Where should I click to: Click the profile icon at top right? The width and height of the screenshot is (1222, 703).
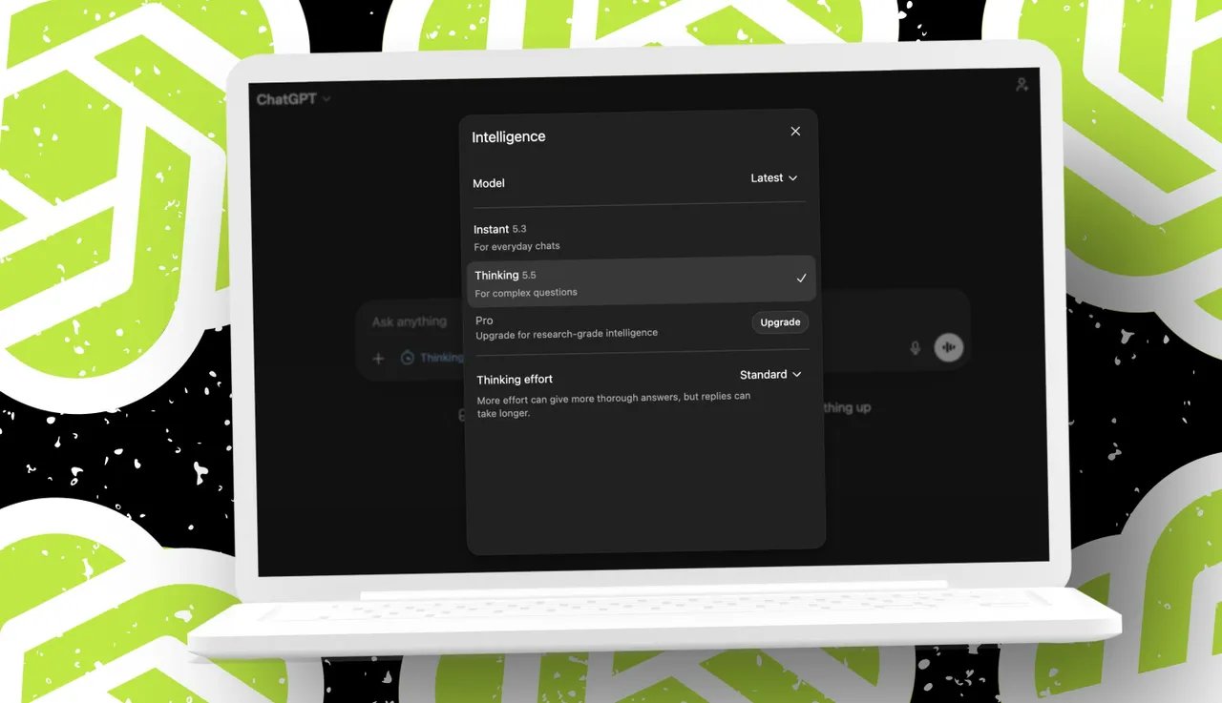[x=1022, y=85]
